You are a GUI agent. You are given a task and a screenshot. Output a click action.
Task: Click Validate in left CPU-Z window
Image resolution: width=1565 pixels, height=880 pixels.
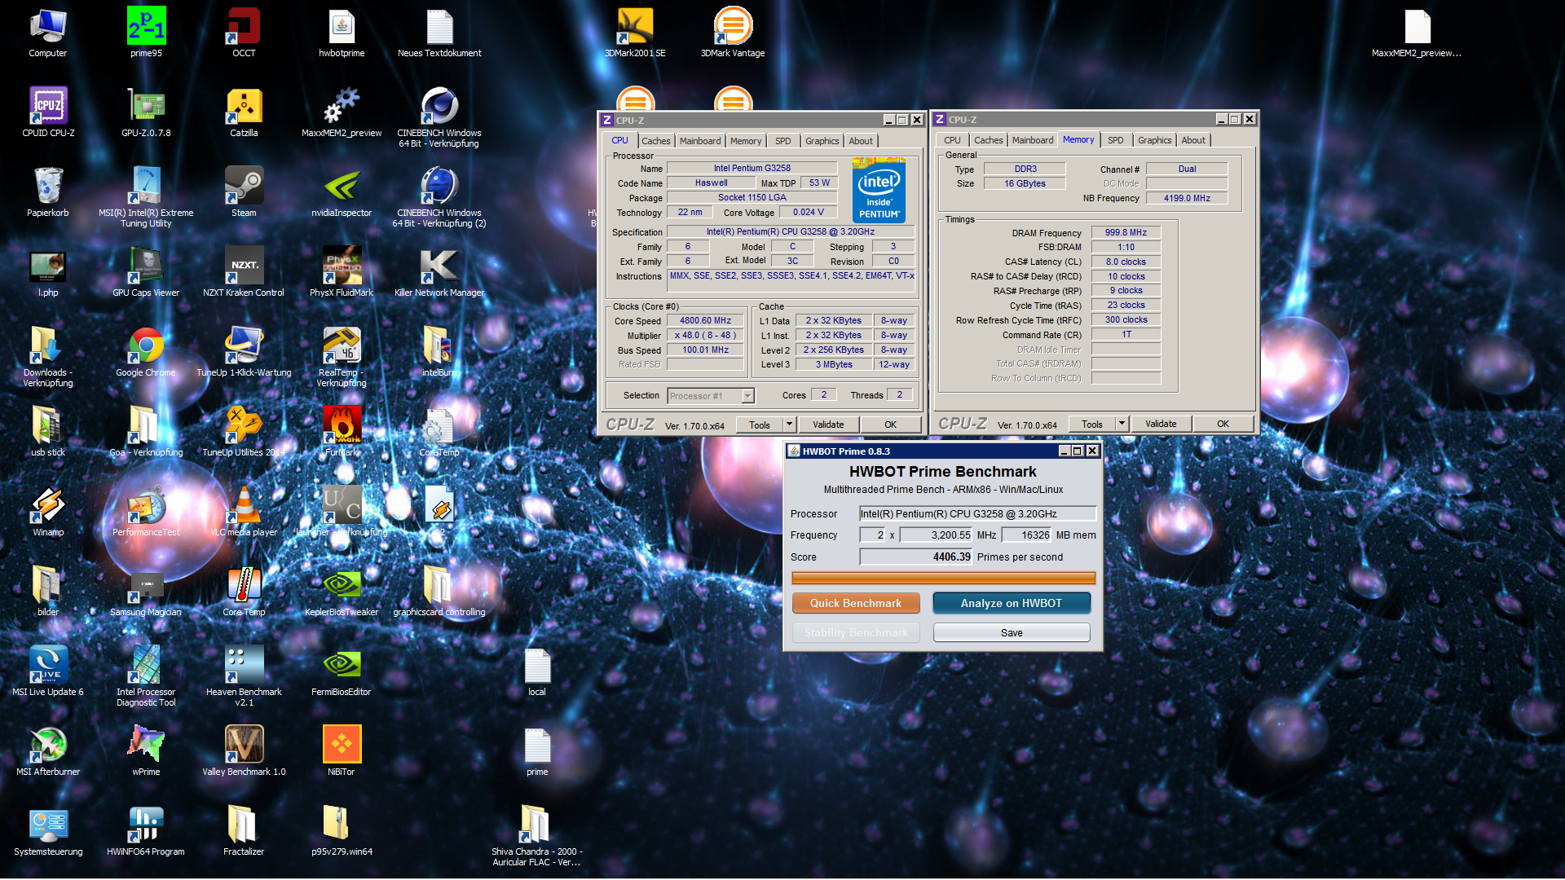828,425
